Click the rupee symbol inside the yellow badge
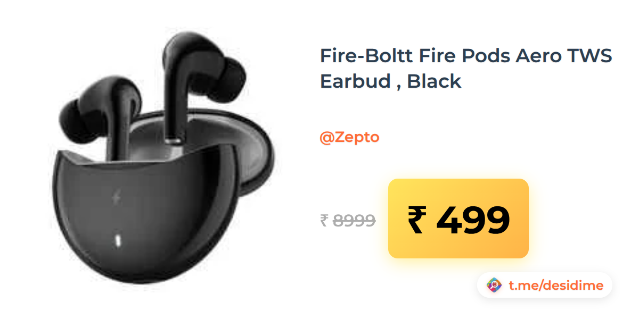The height and width of the screenshot is (319, 639). (417, 220)
